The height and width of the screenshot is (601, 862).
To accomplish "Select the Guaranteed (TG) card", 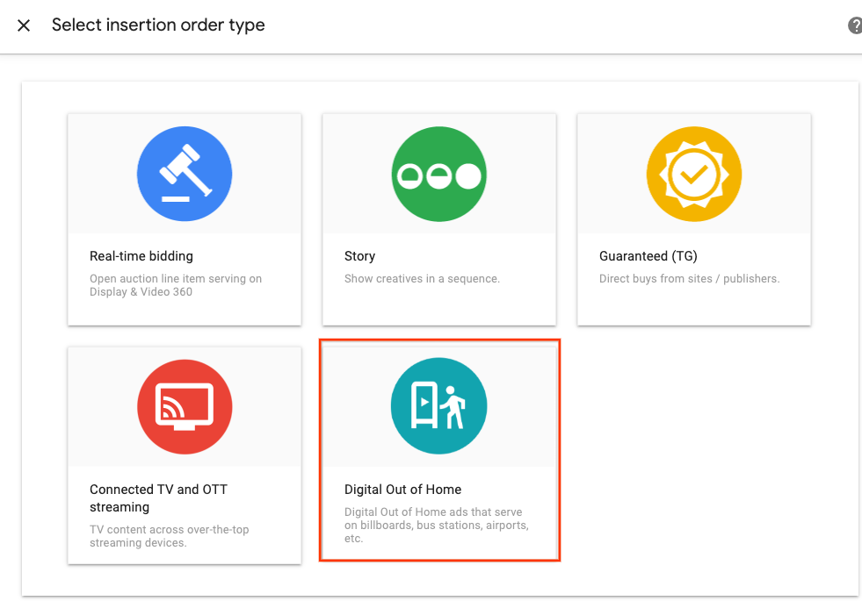I will coord(693,218).
